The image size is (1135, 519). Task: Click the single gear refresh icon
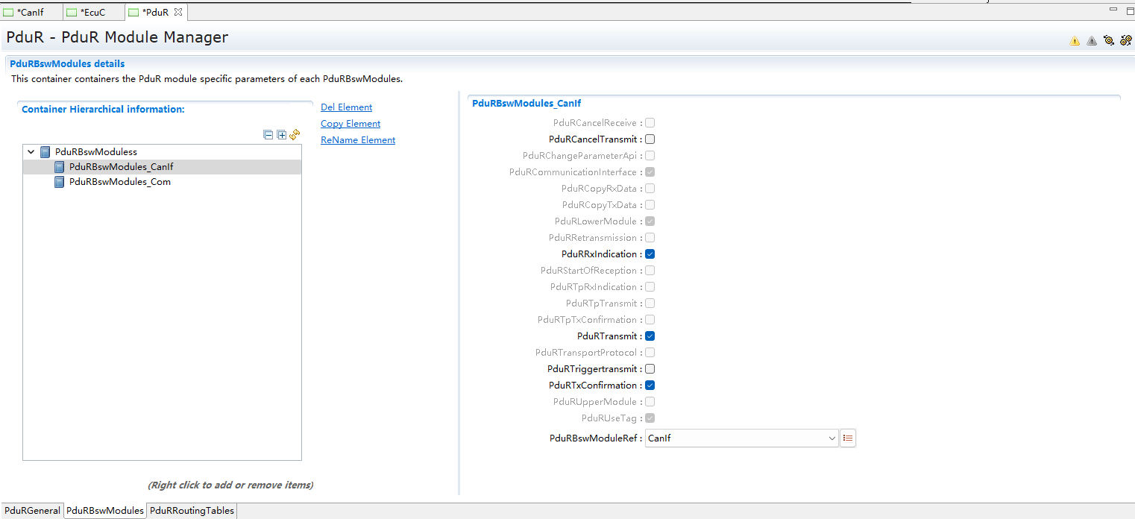click(1109, 41)
